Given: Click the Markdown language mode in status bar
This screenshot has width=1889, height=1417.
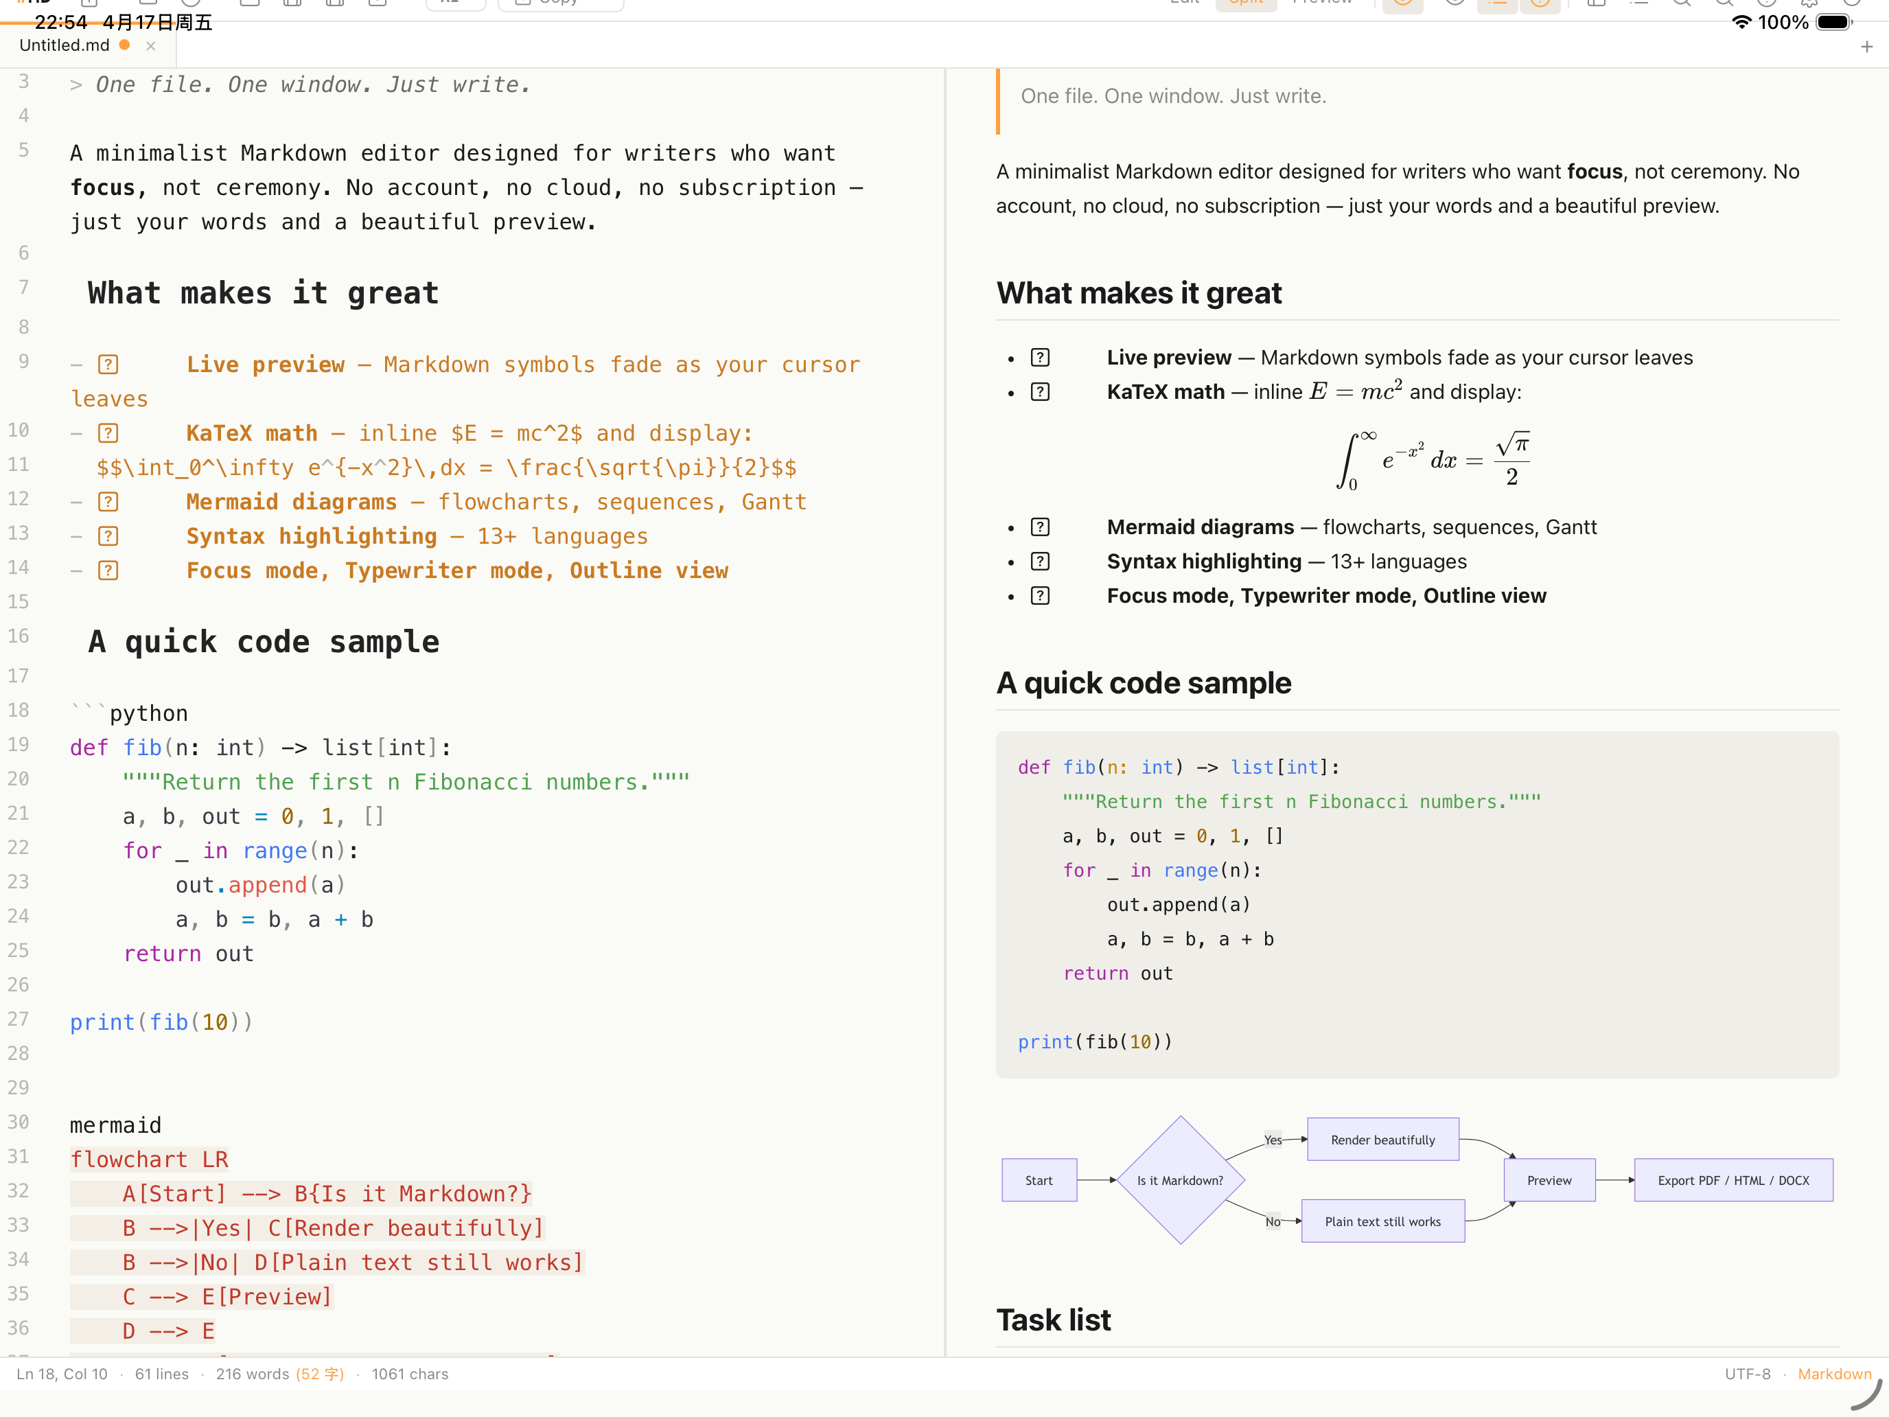Looking at the screenshot, I should click(x=1834, y=1374).
